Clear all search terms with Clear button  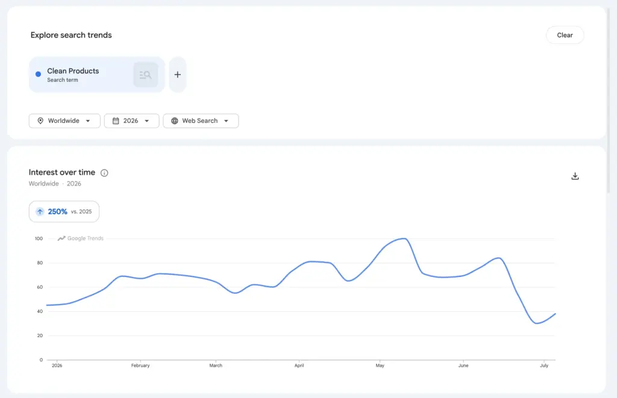click(565, 35)
